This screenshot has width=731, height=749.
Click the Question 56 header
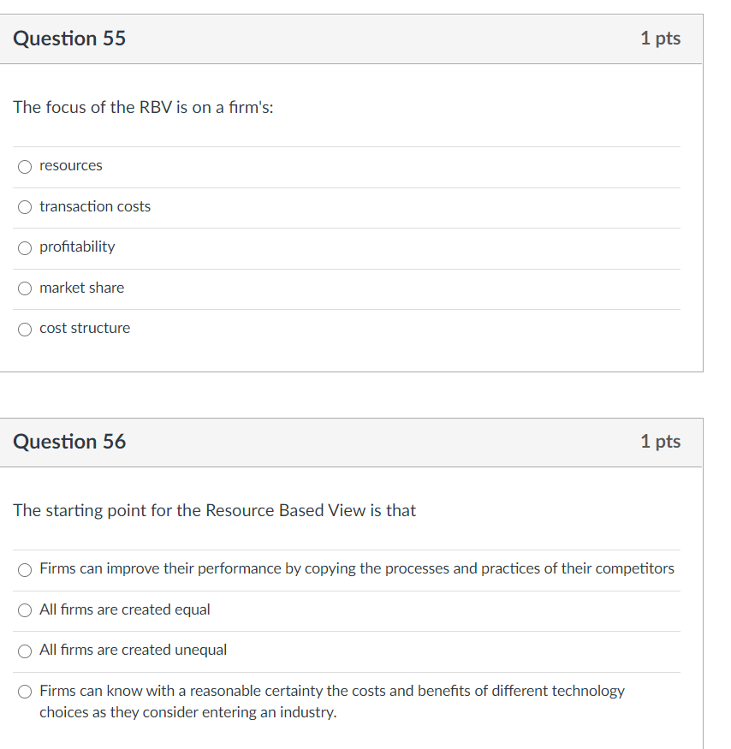point(69,443)
